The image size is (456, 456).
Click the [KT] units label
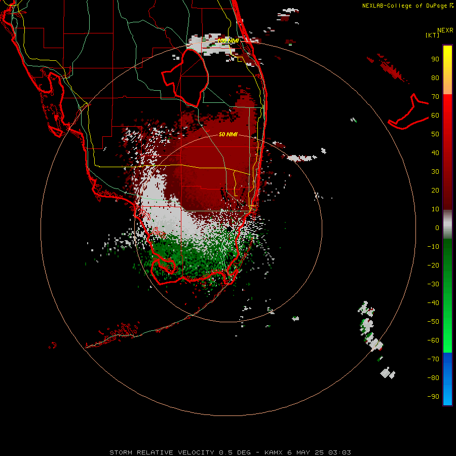coord(433,35)
